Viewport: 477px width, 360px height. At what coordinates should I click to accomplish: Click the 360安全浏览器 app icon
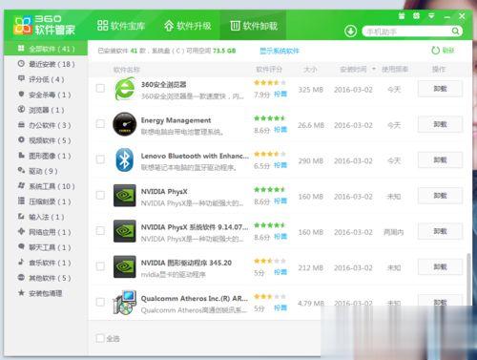124,89
